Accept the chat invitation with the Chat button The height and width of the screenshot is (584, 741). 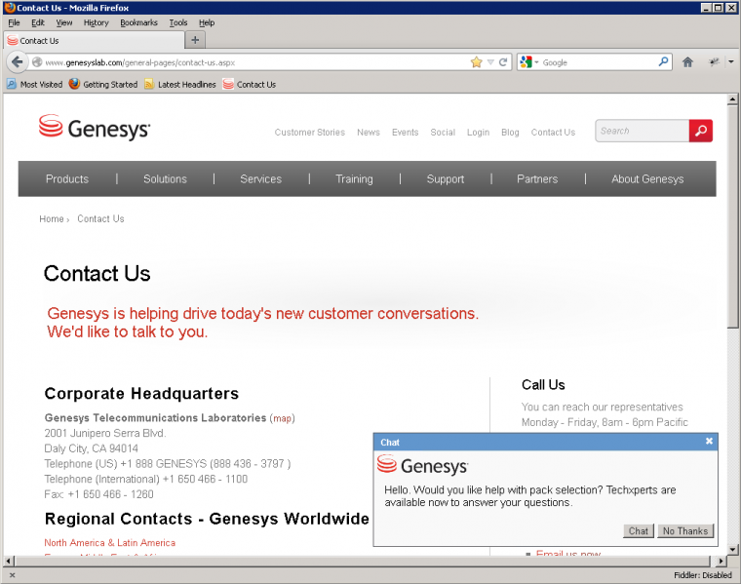pyautogui.click(x=638, y=530)
